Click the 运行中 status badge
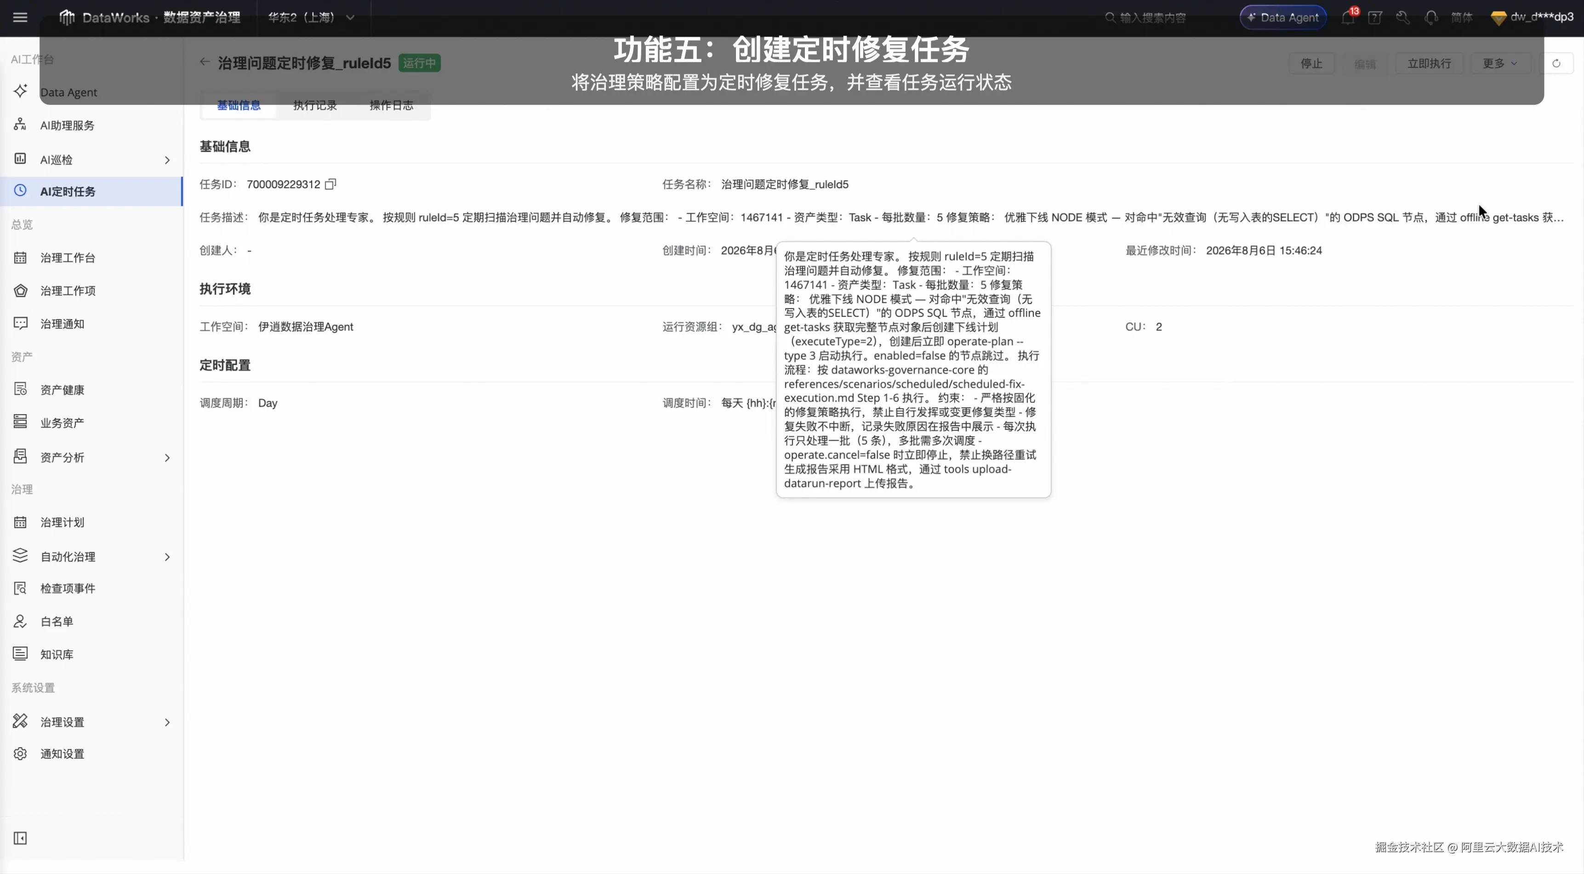This screenshot has width=1584, height=874. [x=419, y=62]
